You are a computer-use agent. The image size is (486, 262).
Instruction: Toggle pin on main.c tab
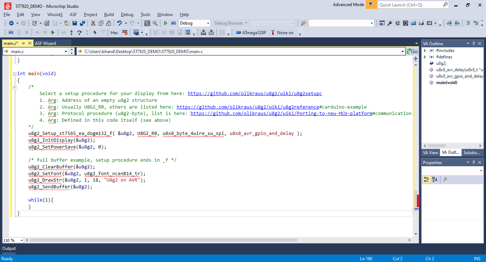(23, 43)
